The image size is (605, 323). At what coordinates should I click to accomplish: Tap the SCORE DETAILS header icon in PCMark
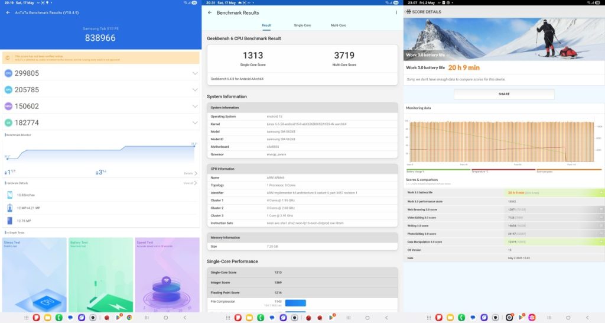pos(409,12)
